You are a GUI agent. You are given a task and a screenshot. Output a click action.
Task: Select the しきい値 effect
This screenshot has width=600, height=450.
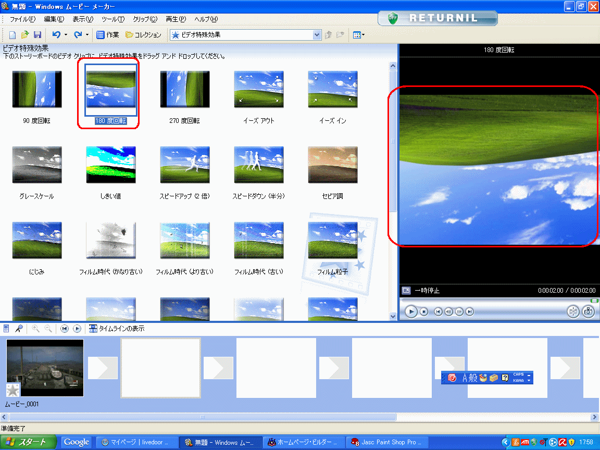(110, 165)
